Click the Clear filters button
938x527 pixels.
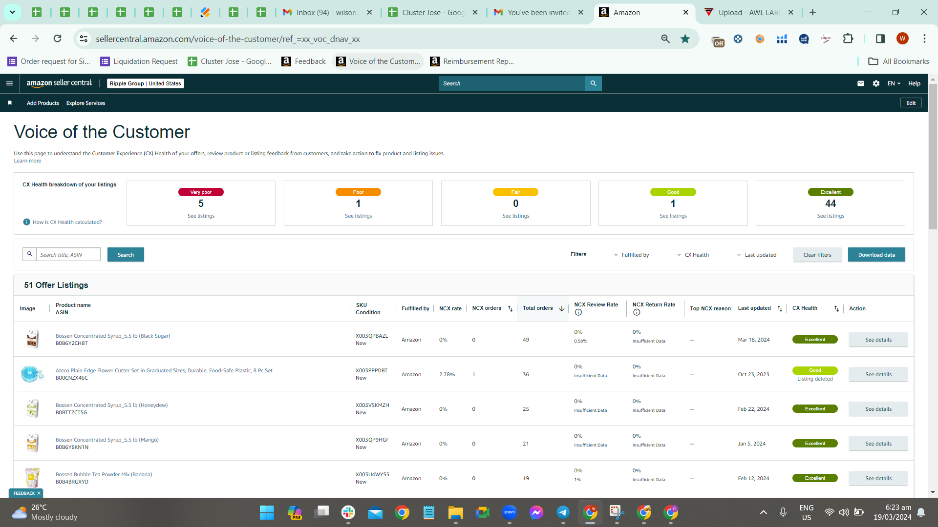pyautogui.click(x=817, y=255)
